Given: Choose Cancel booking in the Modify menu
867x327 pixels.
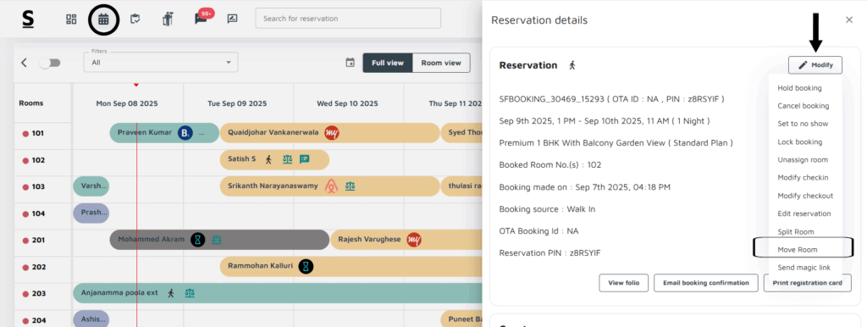Looking at the screenshot, I should 803,106.
